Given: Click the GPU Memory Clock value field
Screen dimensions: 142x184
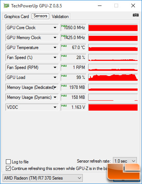Looking at the screenshot, I should 73,38.
